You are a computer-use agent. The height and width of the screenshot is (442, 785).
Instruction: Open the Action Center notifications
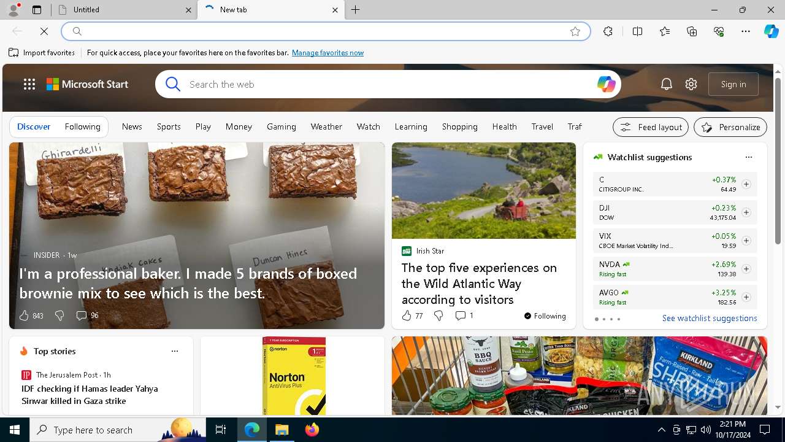[x=765, y=430]
